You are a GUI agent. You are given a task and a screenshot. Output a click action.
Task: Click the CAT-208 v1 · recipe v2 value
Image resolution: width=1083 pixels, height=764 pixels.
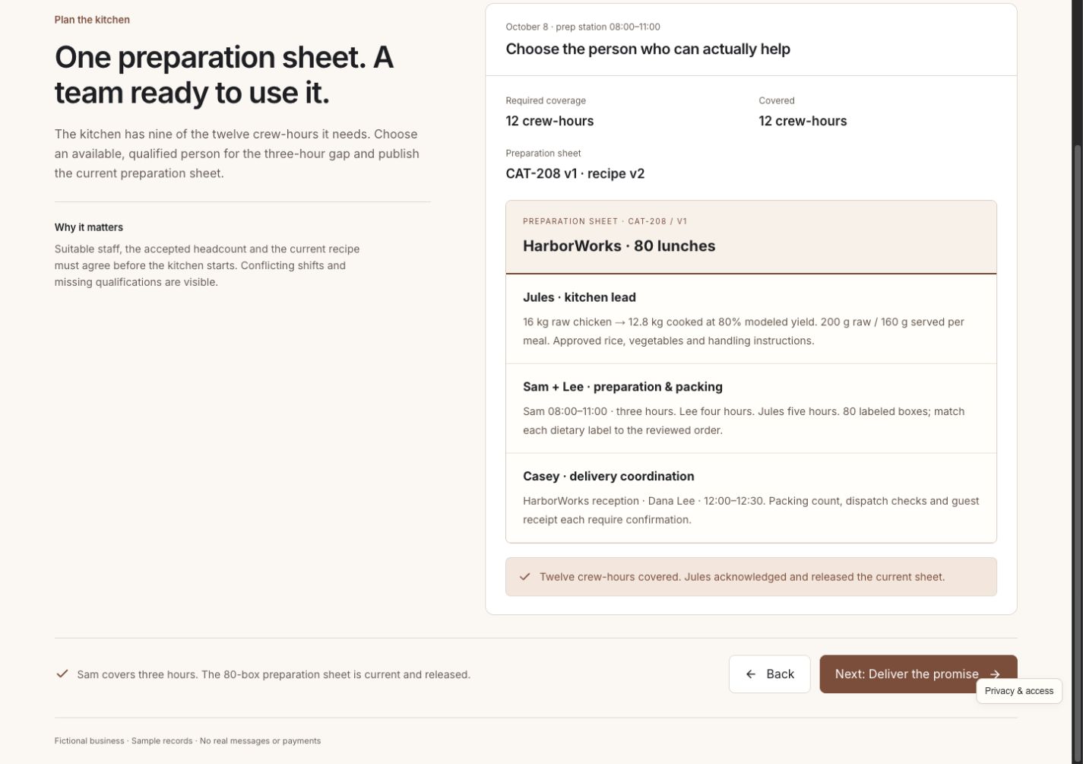(x=575, y=173)
